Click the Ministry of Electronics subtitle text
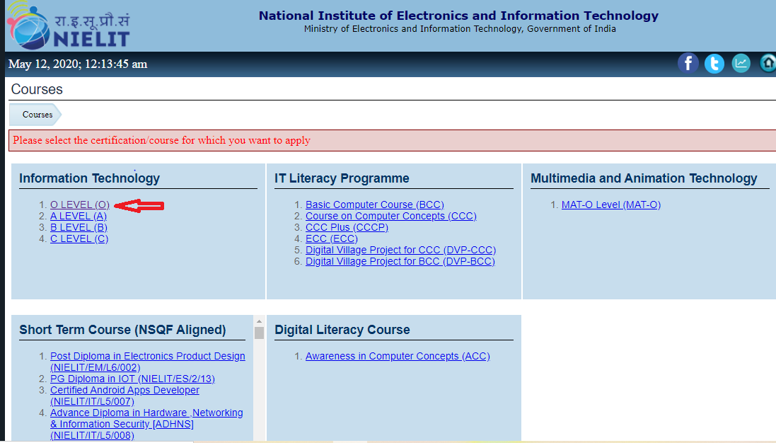The height and width of the screenshot is (443, 776). tap(460, 29)
